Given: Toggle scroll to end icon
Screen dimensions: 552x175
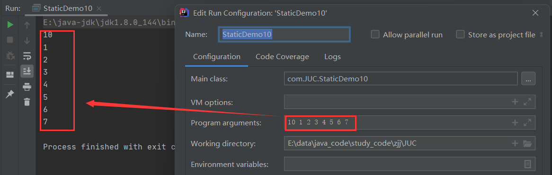Looking at the screenshot, I should [x=27, y=71].
